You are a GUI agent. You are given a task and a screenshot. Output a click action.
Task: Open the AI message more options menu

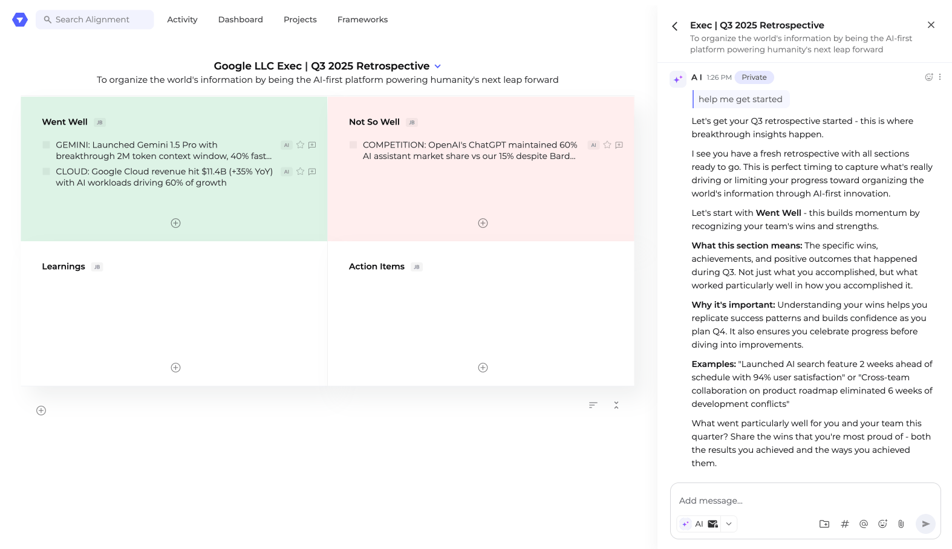940,77
